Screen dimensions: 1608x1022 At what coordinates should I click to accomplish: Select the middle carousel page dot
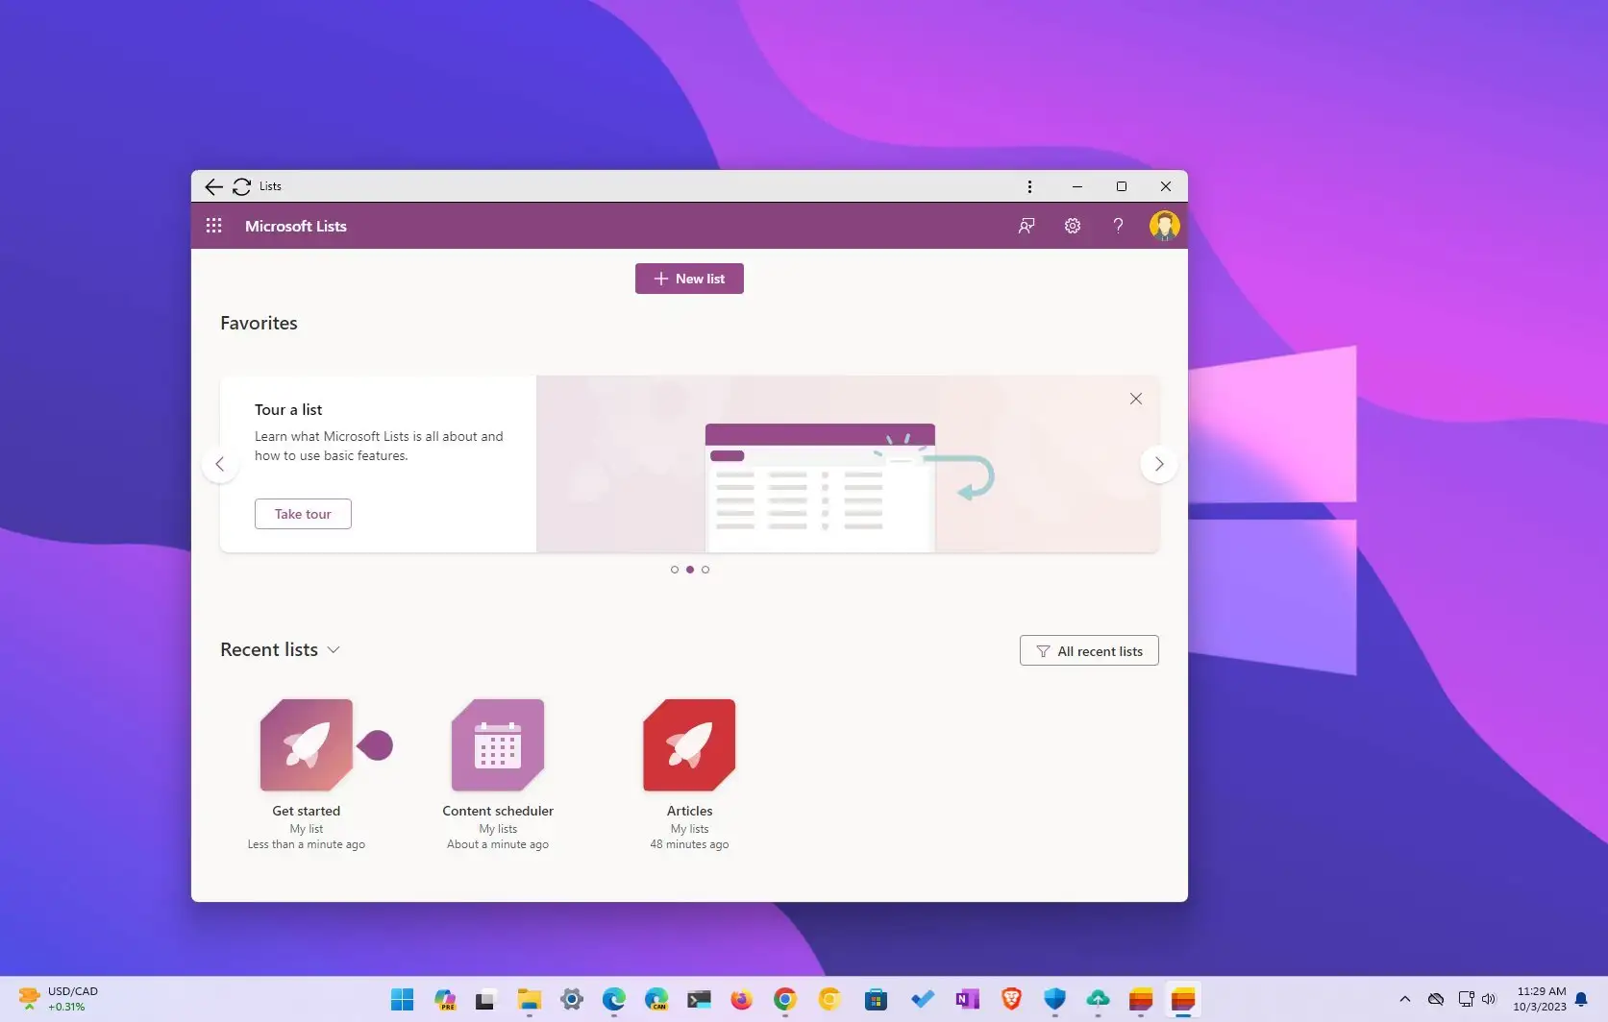point(690,570)
